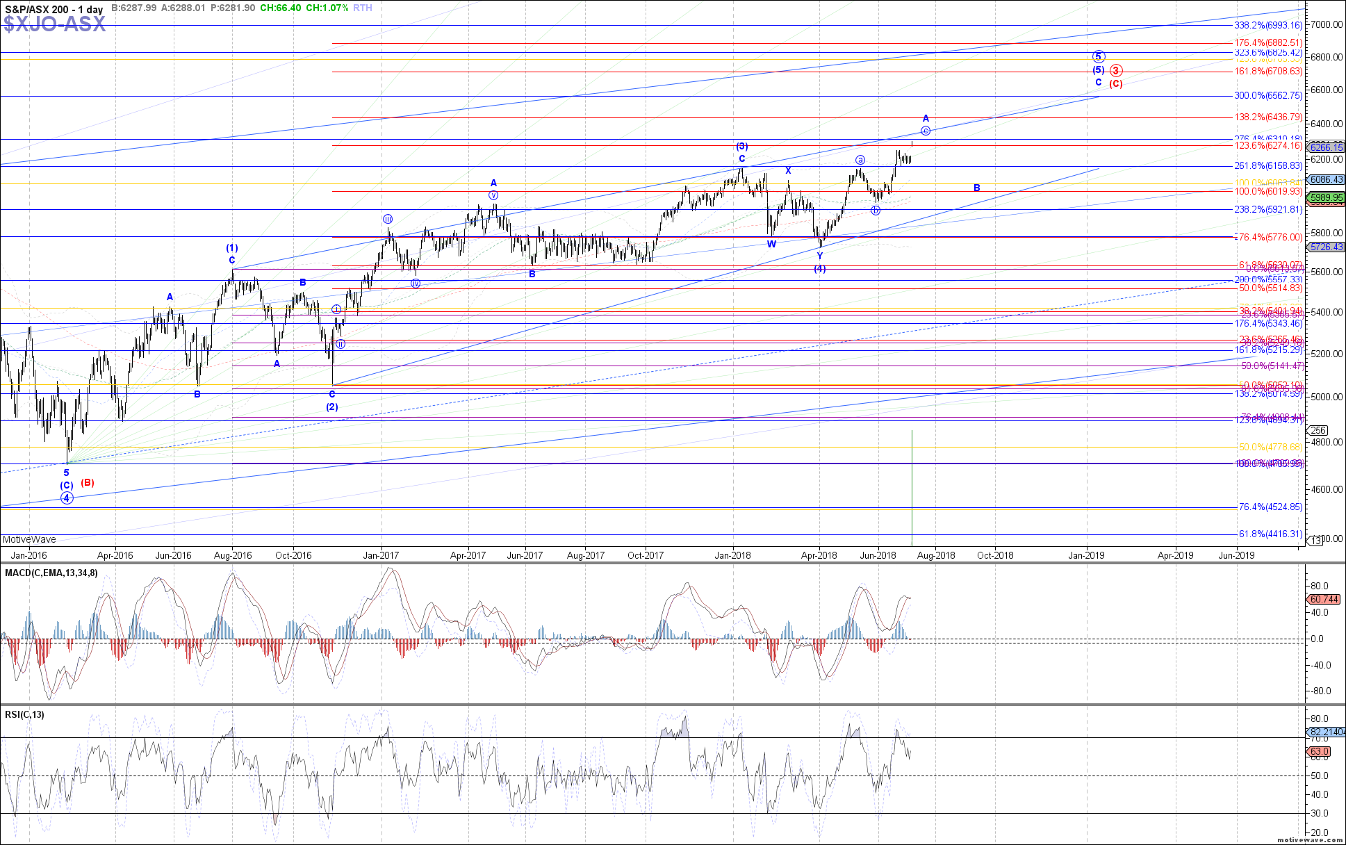Click the 161.8%(6708.63) Fibonacci label
The width and height of the screenshot is (1346, 845).
point(1268,72)
